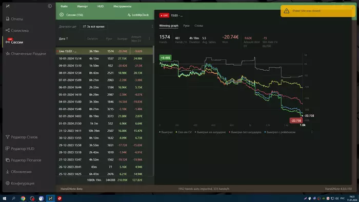Open column options dots in table header

[x=149, y=38]
